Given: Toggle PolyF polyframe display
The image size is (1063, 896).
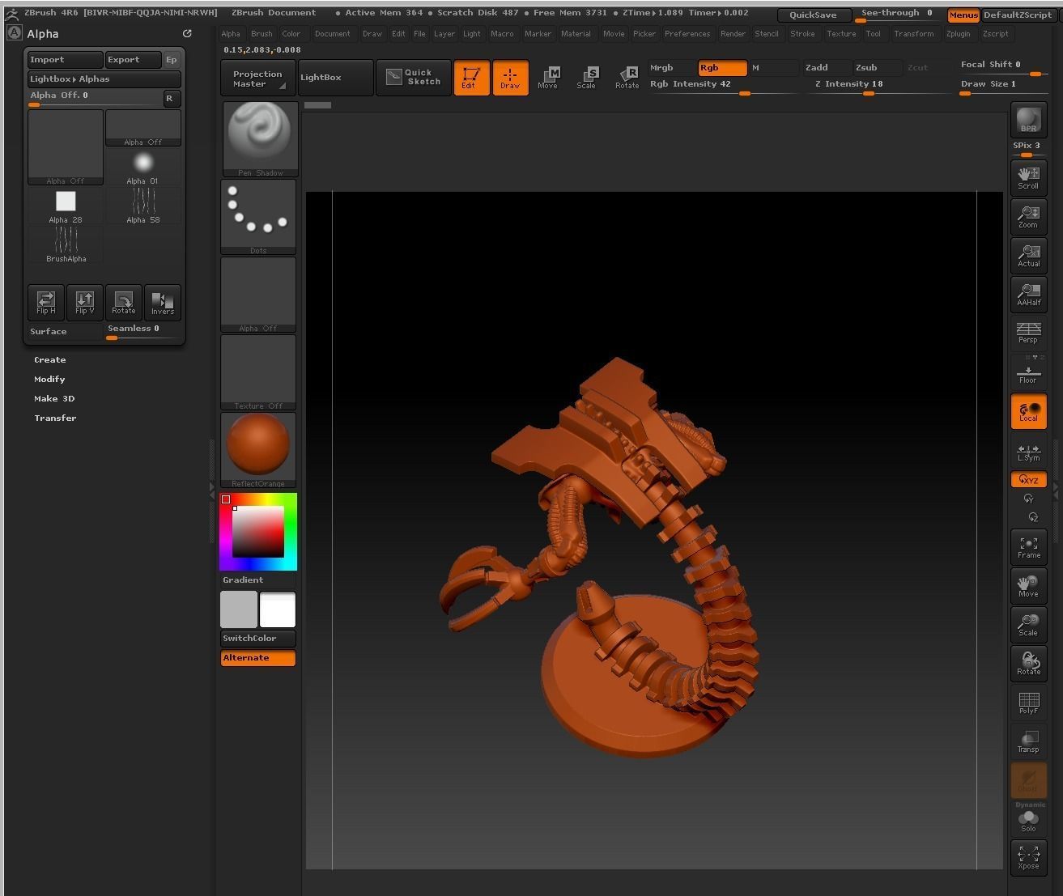Looking at the screenshot, I should [x=1028, y=703].
